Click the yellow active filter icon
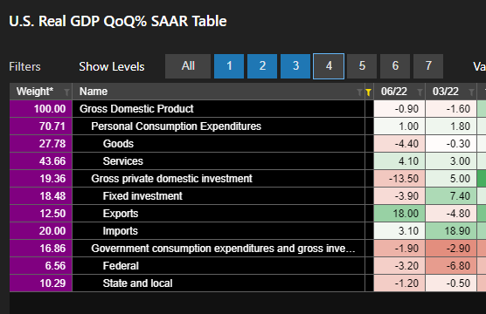This screenshot has width=486, height=314. click(368, 92)
